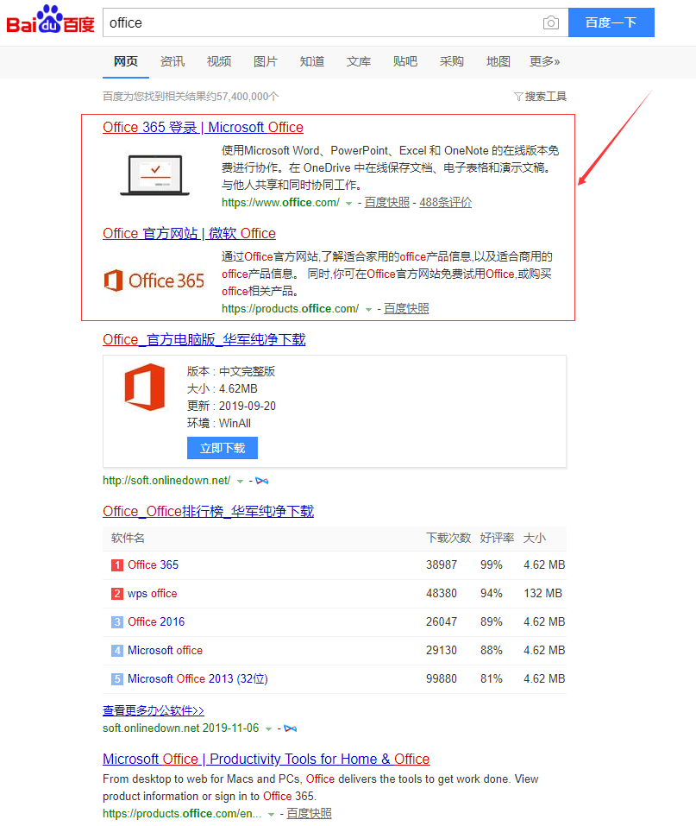Click the https://products.office.com/ green URL
Screen dimensions: 696x826
[x=290, y=309]
